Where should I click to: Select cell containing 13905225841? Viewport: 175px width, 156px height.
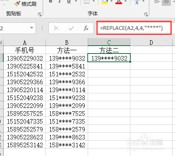pyautogui.click(x=25, y=66)
